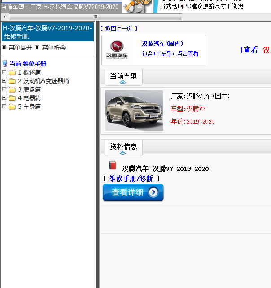Go back via 返回上一页 link
The image size is (271, 288).
(x=119, y=28)
